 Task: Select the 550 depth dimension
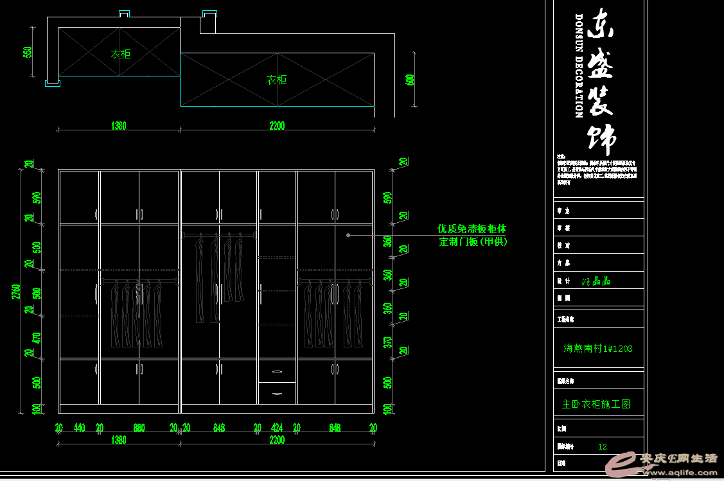(28, 52)
